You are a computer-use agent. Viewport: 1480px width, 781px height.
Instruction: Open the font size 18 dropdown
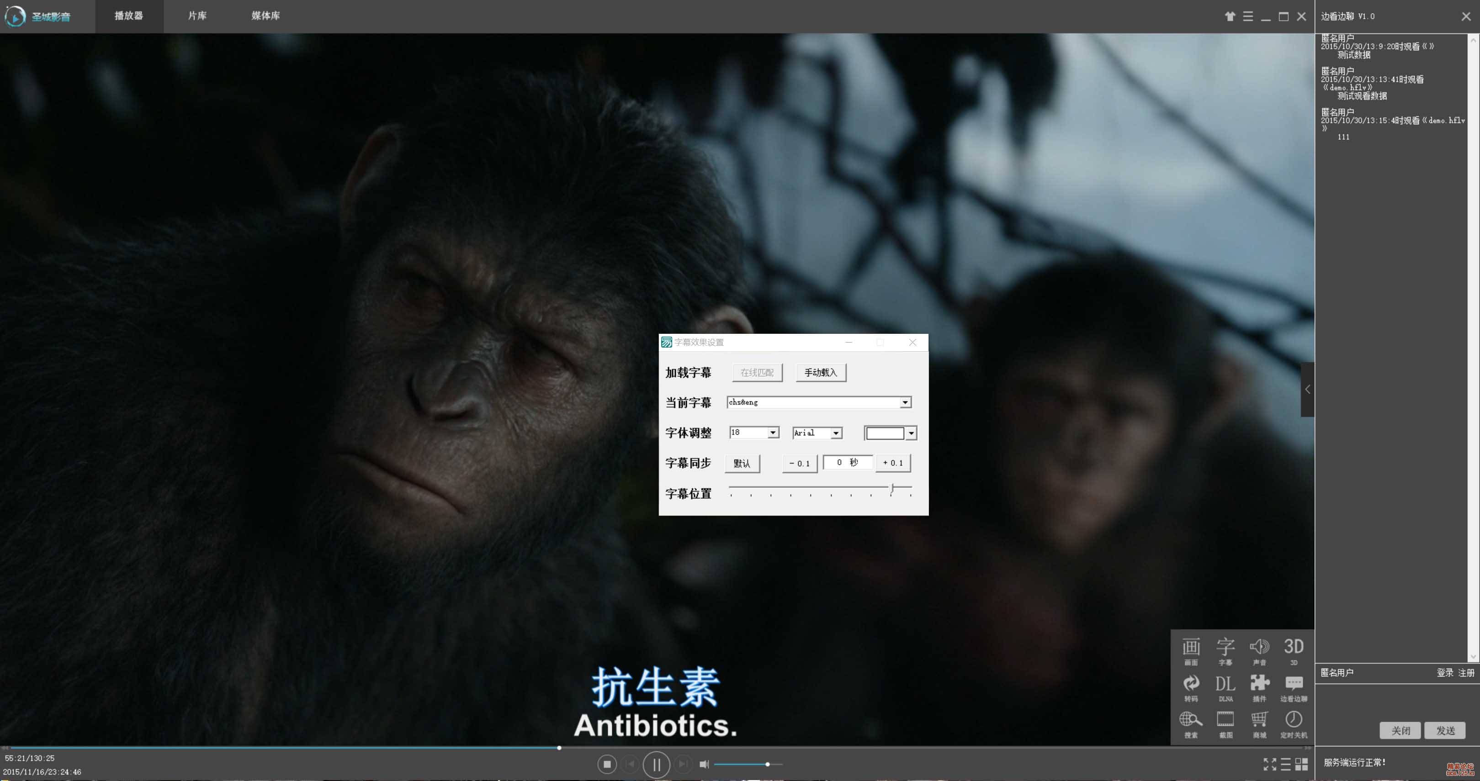[773, 433]
